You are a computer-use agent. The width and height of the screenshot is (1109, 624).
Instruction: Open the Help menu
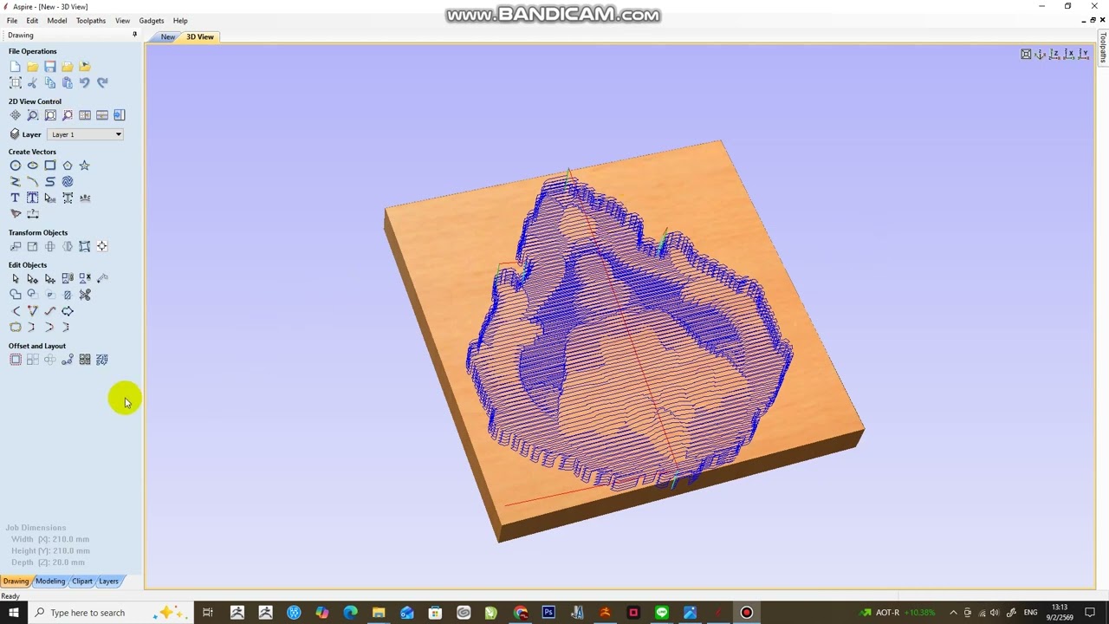[180, 21]
